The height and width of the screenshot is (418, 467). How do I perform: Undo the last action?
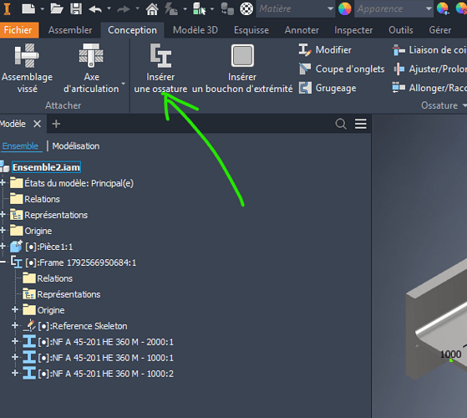click(x=95, y=9)
